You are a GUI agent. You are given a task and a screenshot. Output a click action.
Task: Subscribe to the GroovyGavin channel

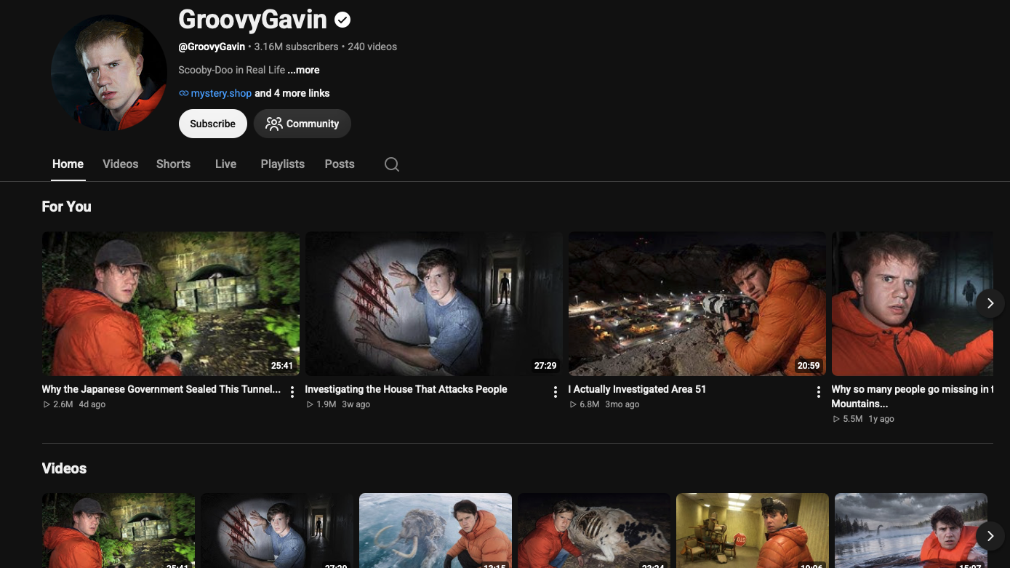pos(213,124)
